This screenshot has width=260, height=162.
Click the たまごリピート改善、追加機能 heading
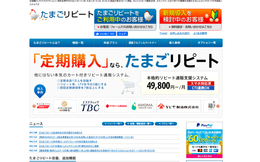click(x=53, y=158)
